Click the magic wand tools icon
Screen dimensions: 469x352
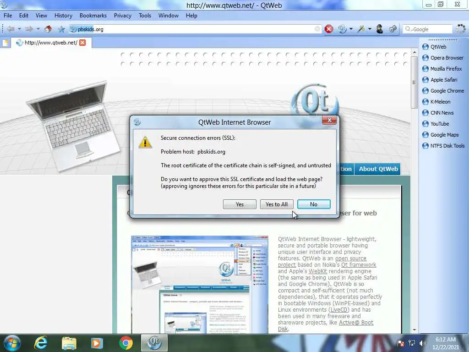361,29
